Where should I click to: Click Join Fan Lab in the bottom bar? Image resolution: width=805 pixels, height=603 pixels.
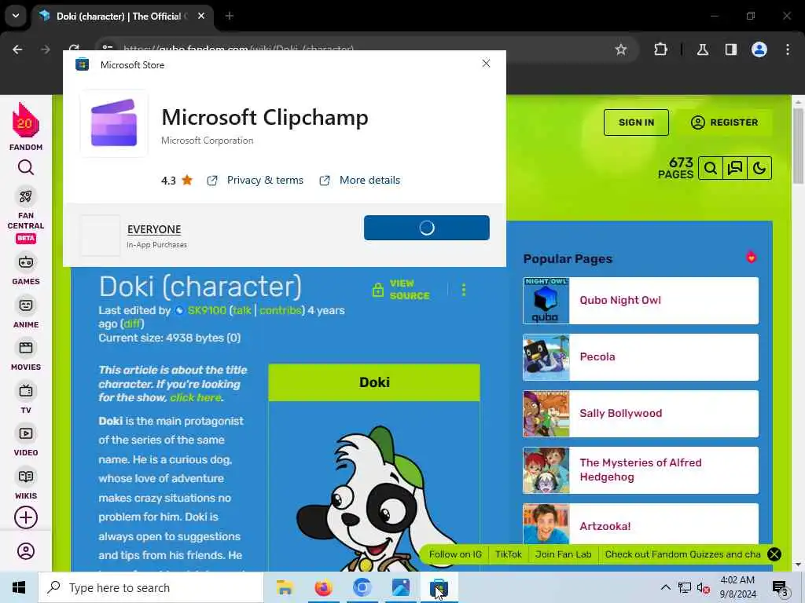(563, 554)
